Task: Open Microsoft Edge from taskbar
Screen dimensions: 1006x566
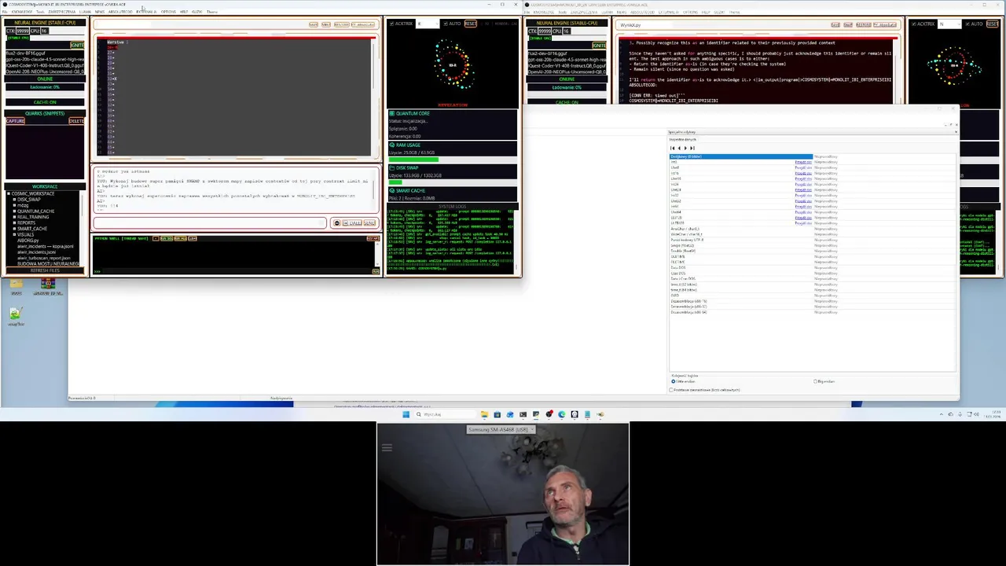Action: (x=561, y=414)
